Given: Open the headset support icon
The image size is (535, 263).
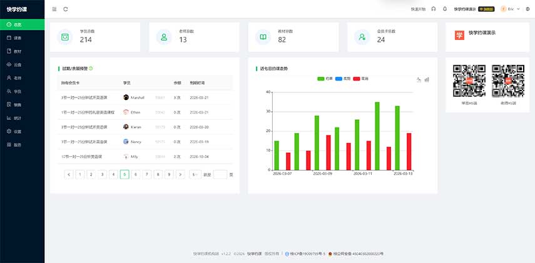Looking at the screenshot, I should click(x=434, y=9).
